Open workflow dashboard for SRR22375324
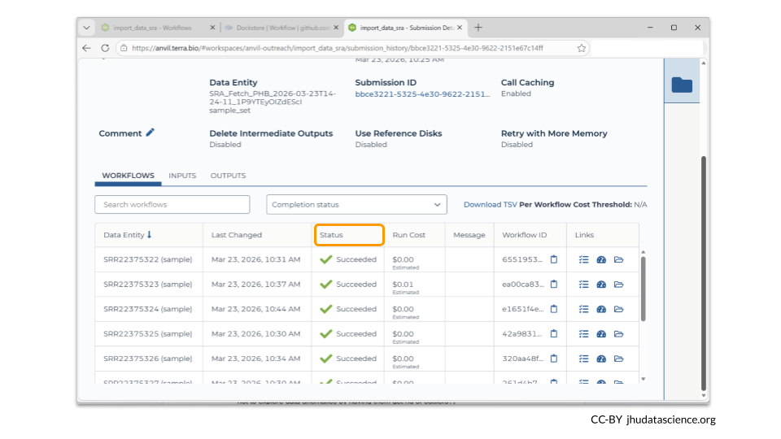The height and width of the screenshot is (439, 781). tap(601, 310)
